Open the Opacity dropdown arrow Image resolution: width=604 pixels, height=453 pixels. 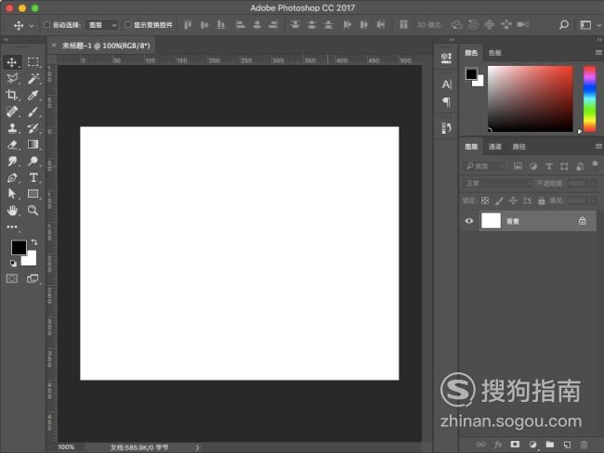595,183
